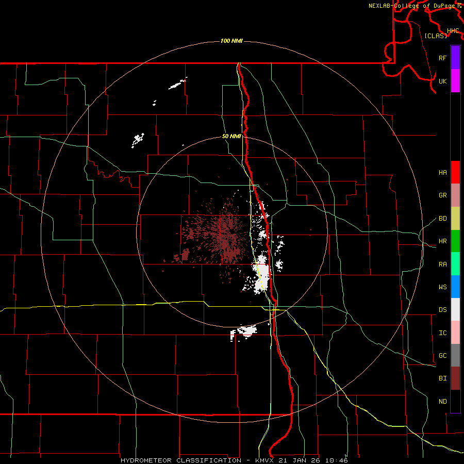Click the WS blue legend swatch

coord(455,287)
